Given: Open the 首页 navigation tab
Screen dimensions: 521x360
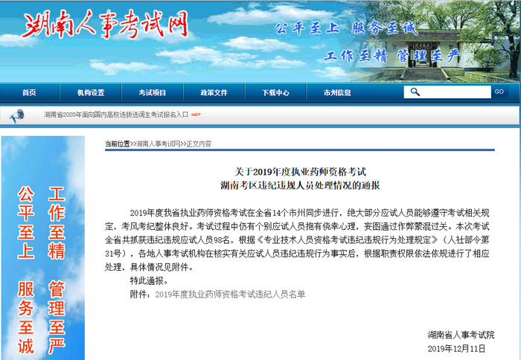Looking at the screenshot, I should 29,93.
